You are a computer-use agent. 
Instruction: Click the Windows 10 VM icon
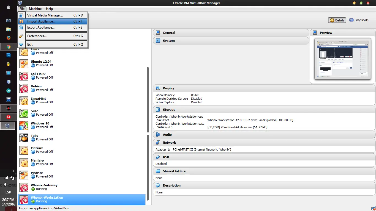(x=24, y=126)
